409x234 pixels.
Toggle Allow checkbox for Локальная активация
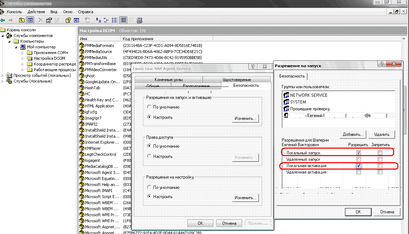click(358, 166)
